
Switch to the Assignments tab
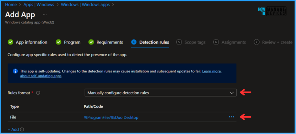(x=230, y=42)
